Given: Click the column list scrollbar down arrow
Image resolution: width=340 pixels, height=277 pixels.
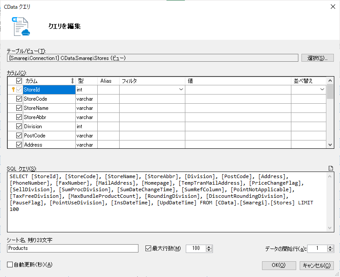Looking at the screenshot, I should point(330,145).
